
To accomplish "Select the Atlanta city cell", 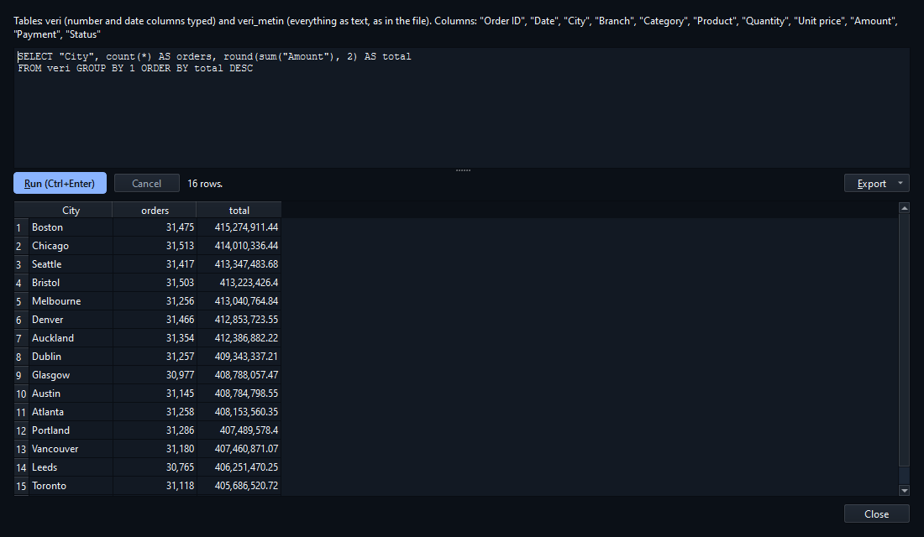I will coord(71,412).
